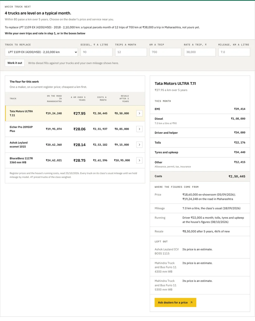Click Ask dealers for a price

tap(175, 302)
